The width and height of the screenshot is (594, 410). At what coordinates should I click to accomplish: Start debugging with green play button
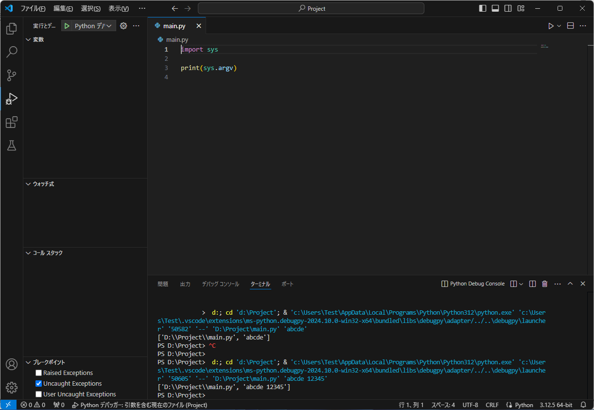[x=67, y=26]
